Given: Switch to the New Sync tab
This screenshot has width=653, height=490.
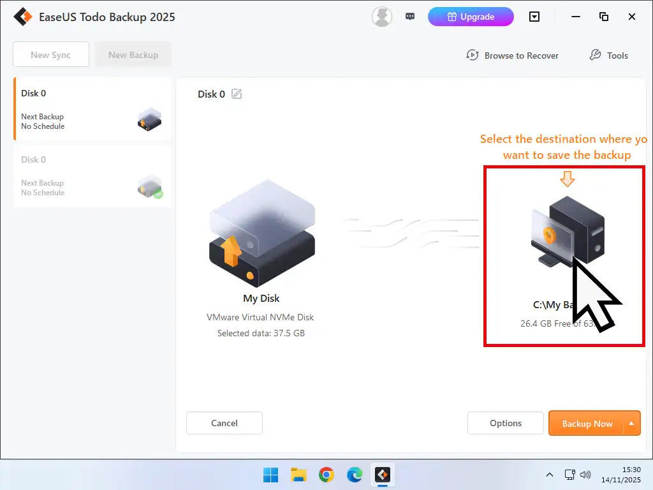Looking at the screenshot, I should (50, 54).
